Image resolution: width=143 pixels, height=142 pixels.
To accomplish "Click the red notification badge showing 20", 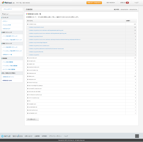I will pyautogui.click(x=127, y=3).
